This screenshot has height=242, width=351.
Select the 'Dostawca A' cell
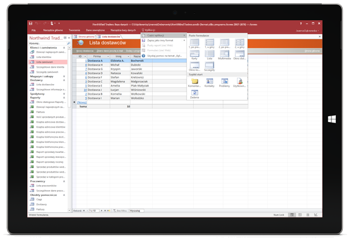[98, 61]
